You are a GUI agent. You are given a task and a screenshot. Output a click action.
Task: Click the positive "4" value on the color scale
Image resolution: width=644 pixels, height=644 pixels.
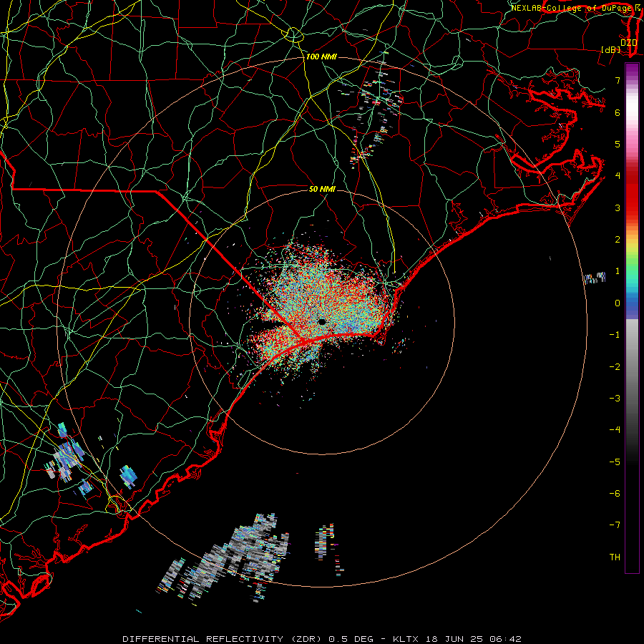click(x=618, y=176)
